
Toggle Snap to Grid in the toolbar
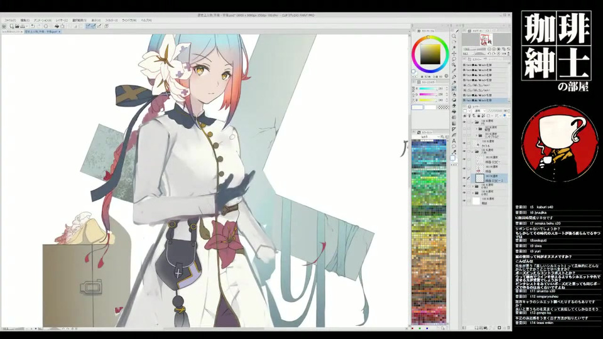coord(99,26)
